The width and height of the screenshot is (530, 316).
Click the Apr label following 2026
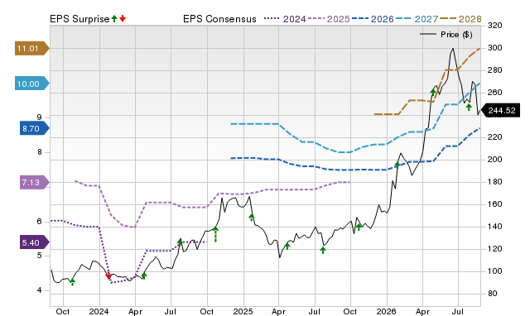tap(422, 311)
